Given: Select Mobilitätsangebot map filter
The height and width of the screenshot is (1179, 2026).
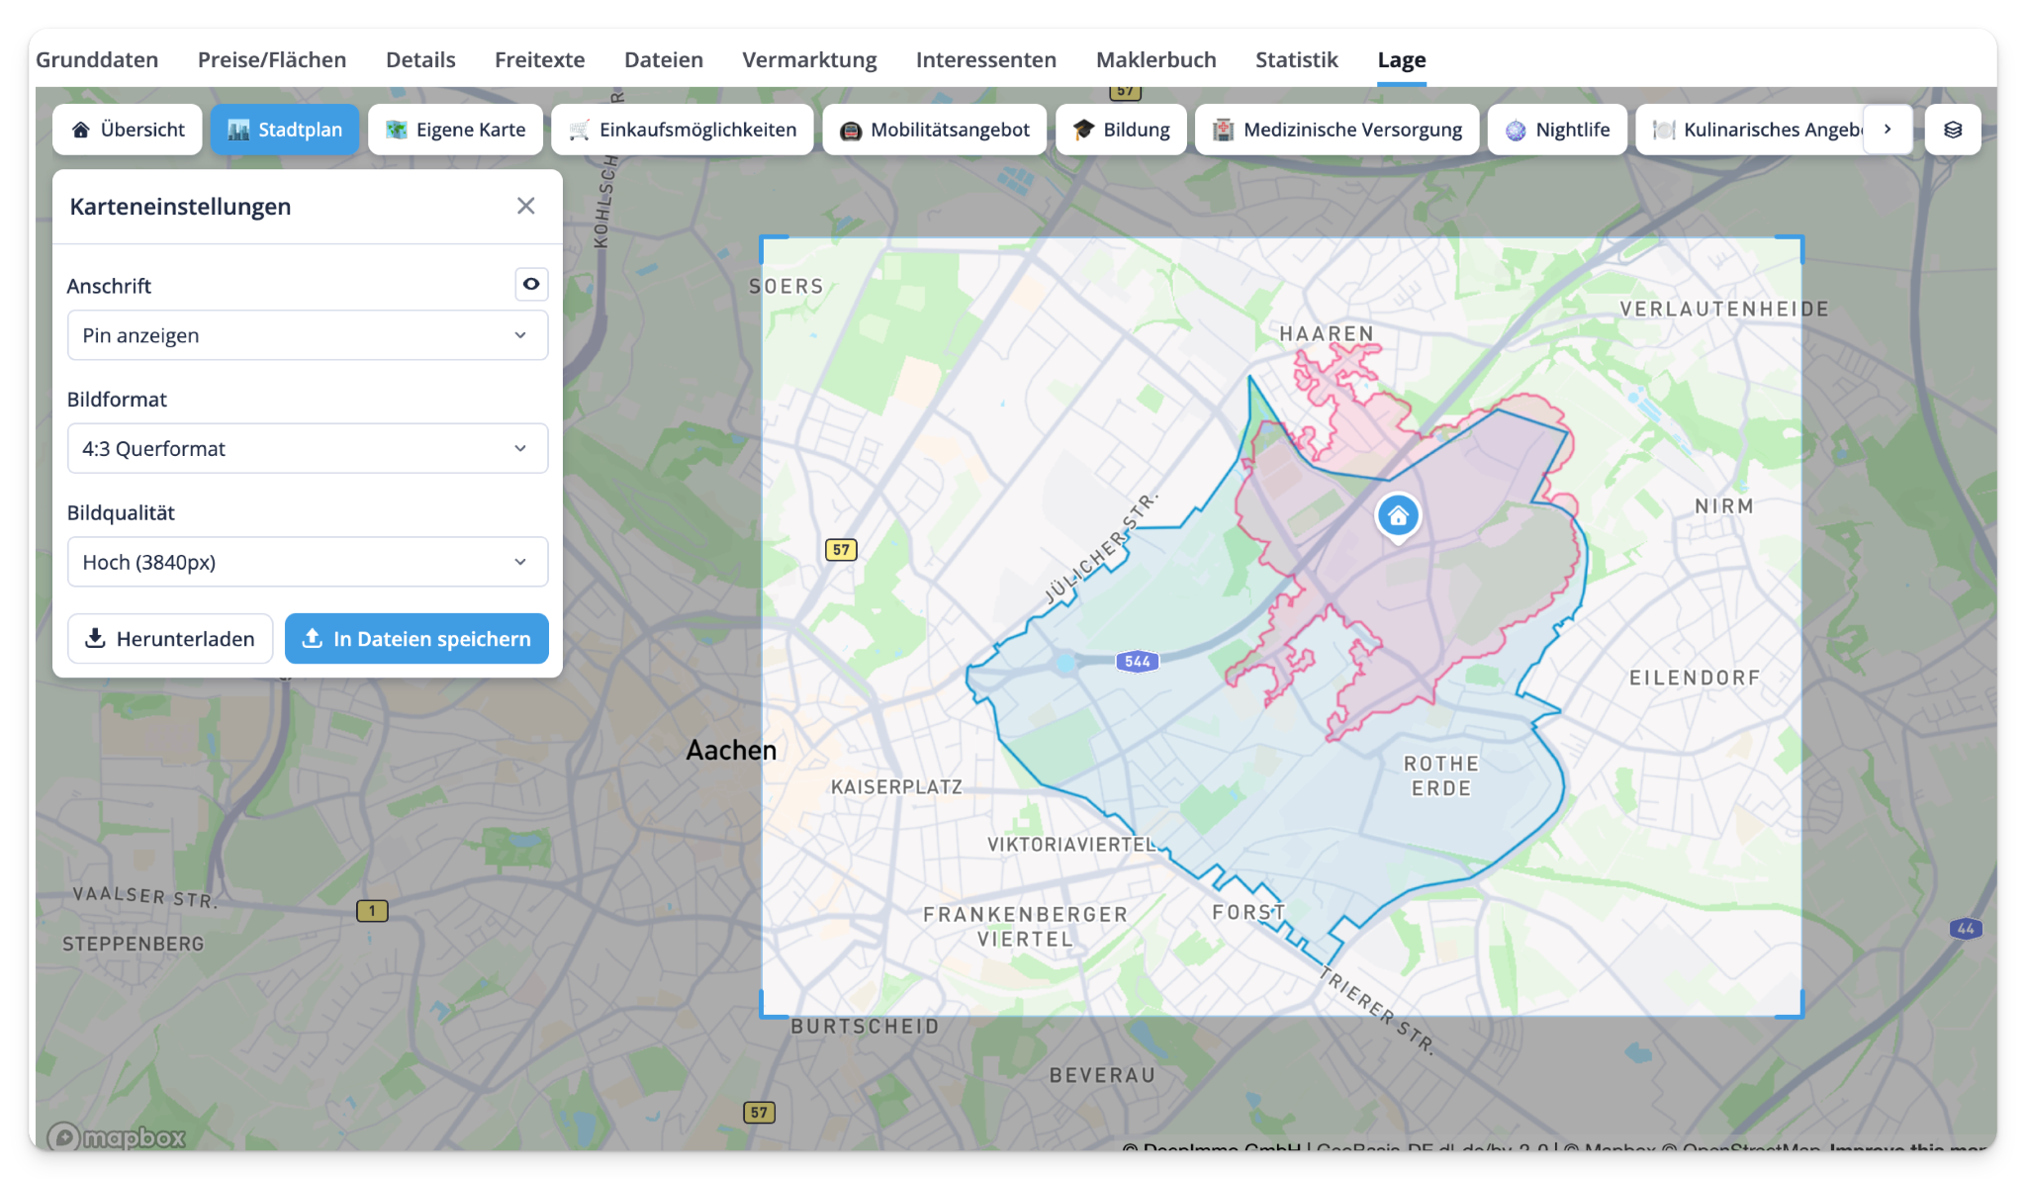Looking at the screenshot, I should (934, 130).
